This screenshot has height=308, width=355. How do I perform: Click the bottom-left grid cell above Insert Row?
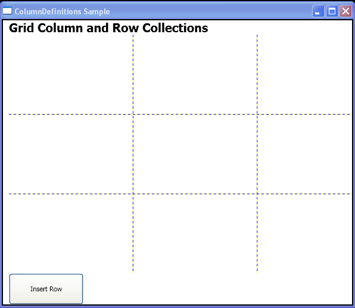point(71,233)
